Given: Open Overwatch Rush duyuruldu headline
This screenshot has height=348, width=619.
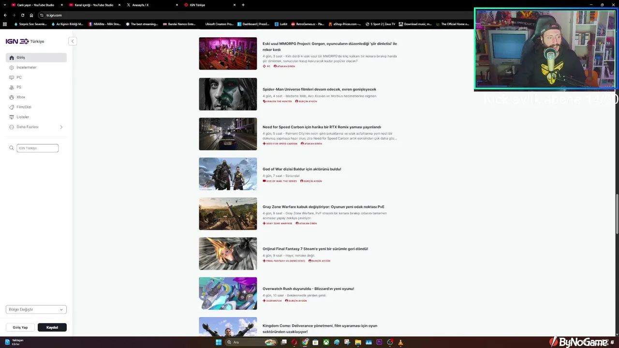Looking at the screenshot, I should click(x=308, y=289).
